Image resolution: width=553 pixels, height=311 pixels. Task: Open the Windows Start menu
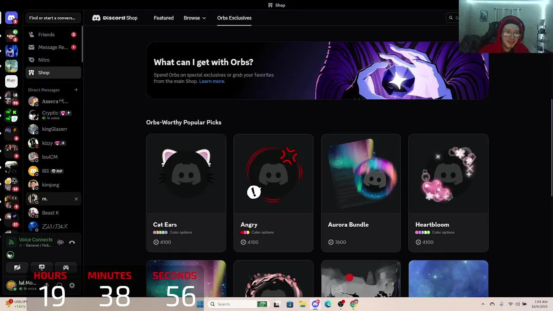point(200,304)
